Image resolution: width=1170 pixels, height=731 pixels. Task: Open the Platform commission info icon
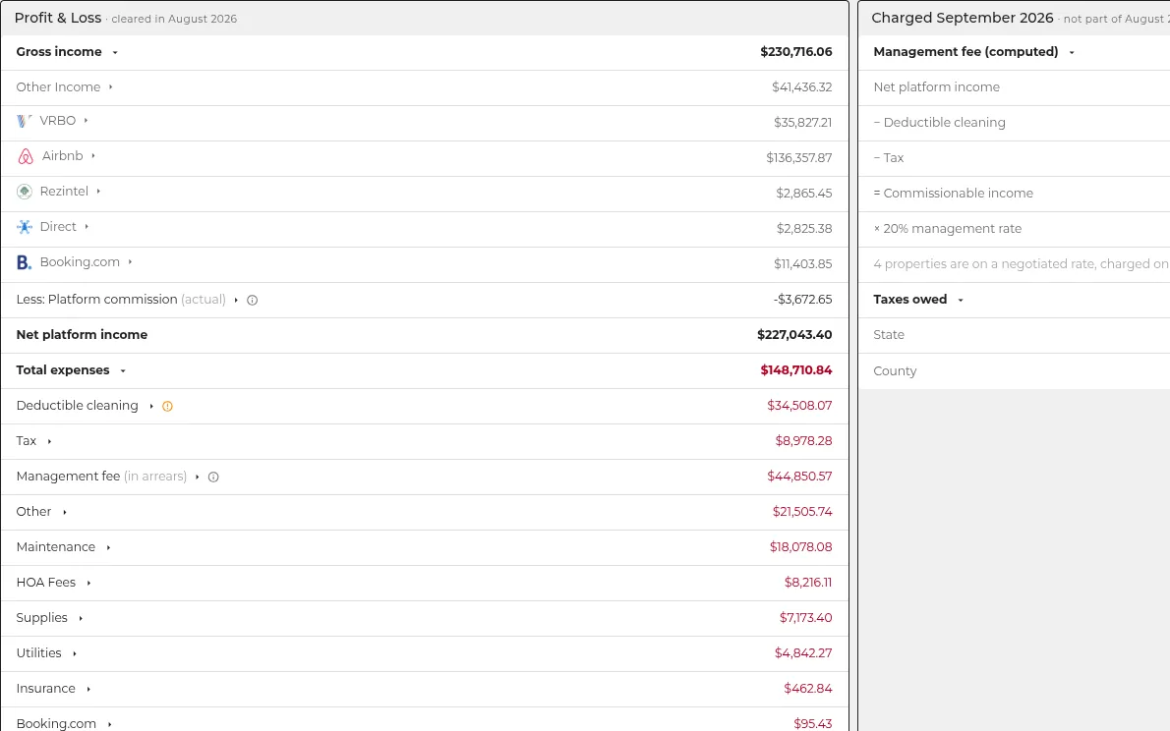tap(253, 300)
